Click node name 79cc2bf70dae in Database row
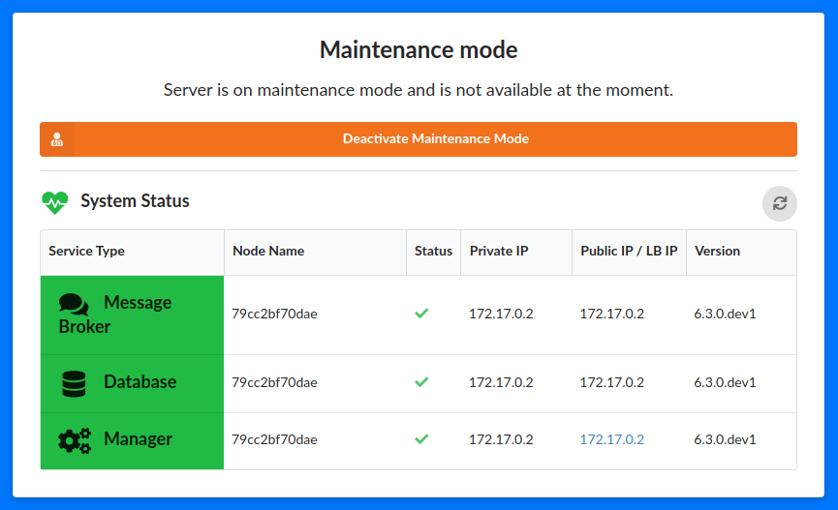This screenshot has height=510, width=838. (x=274, y=382)
